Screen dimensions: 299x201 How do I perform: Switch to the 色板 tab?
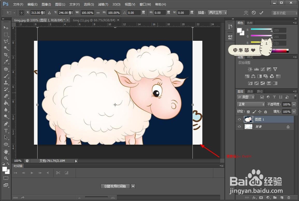coord(250,23)
